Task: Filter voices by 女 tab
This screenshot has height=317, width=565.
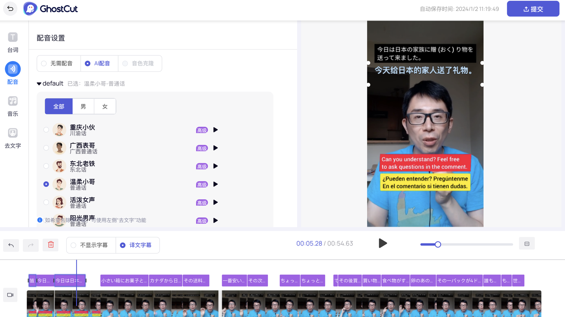Action: [x=105, y=106]
